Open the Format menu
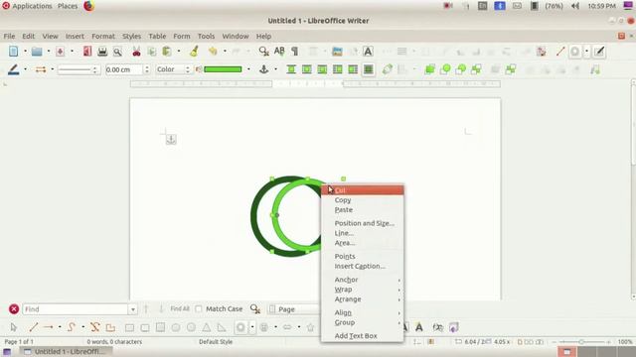The image size is (636, 357). (x=103, y=36)
